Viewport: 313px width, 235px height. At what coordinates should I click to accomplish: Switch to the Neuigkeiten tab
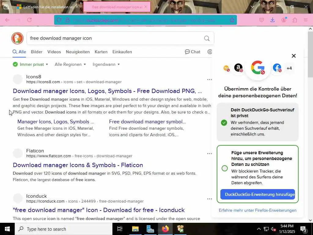tap(78, 52)
